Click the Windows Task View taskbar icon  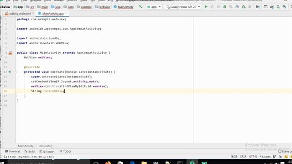pos(96,163)
